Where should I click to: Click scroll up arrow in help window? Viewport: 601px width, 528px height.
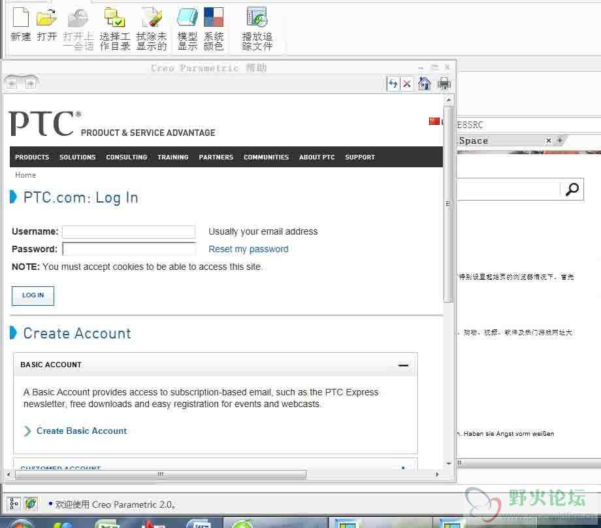[x=448, y=101]
